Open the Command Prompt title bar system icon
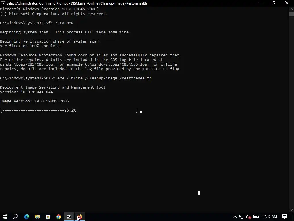 3,3
